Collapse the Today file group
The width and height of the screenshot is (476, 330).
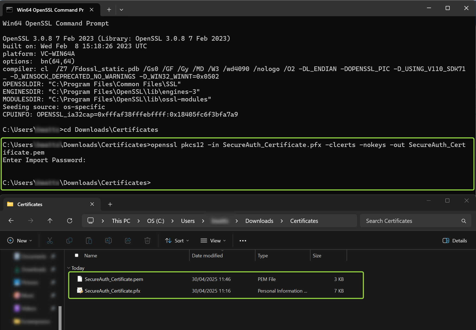[69, 268]
